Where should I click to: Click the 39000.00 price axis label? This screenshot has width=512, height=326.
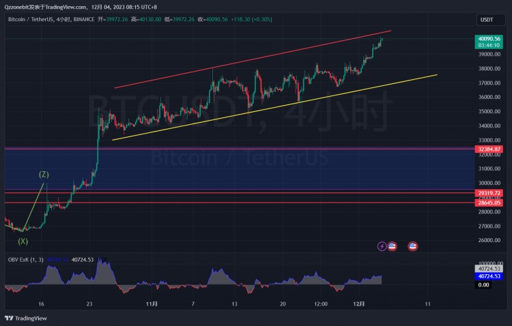(x=489, y=54)
